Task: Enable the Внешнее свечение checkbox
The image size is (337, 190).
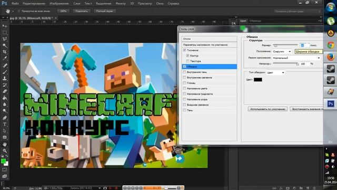Action: point(184,104)
